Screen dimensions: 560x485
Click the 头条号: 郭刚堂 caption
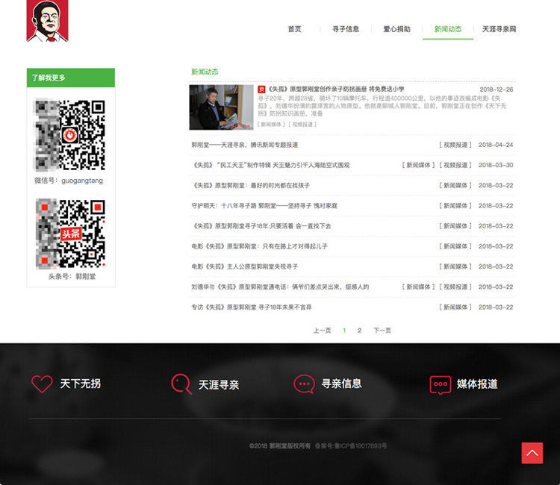pos(72,276)
